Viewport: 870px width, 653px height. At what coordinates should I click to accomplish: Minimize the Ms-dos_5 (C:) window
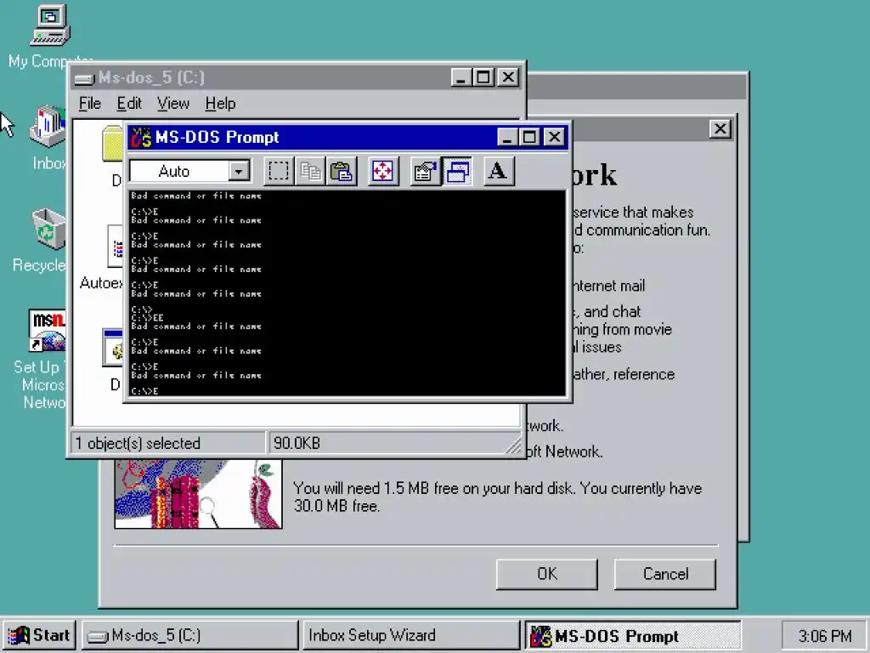460,77
